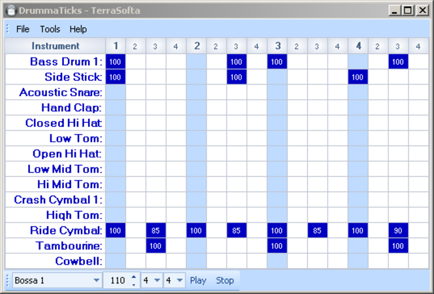434x294 pixels.
Task: Decrease tempo with the down spinner arrow
Action: coord(134,284)
